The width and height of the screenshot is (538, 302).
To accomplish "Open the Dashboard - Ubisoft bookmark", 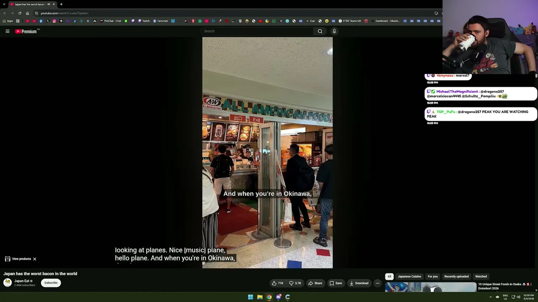I will click(385, 21).
